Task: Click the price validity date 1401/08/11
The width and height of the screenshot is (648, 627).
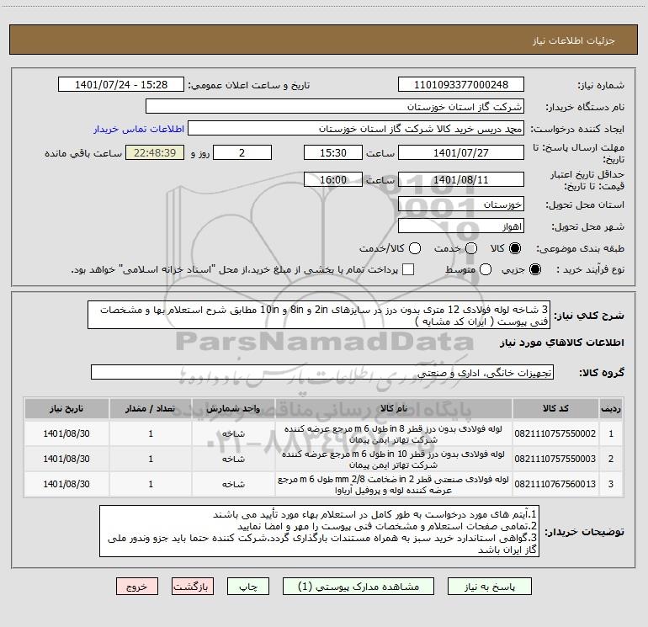Action: 461,180
